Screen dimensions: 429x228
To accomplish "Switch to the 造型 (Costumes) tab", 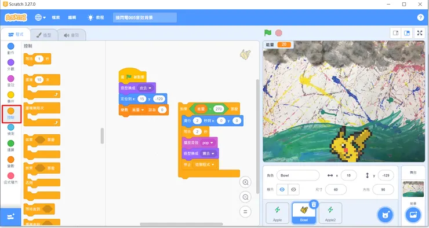I will 44,35.
